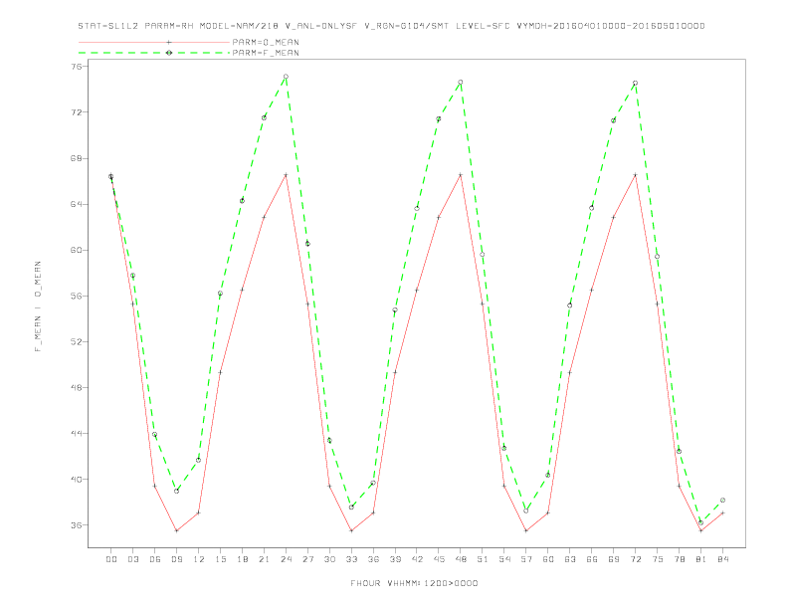Click the y-axis tick label 52
Screen dimensions: 788x609
click(x=79, y=341)
